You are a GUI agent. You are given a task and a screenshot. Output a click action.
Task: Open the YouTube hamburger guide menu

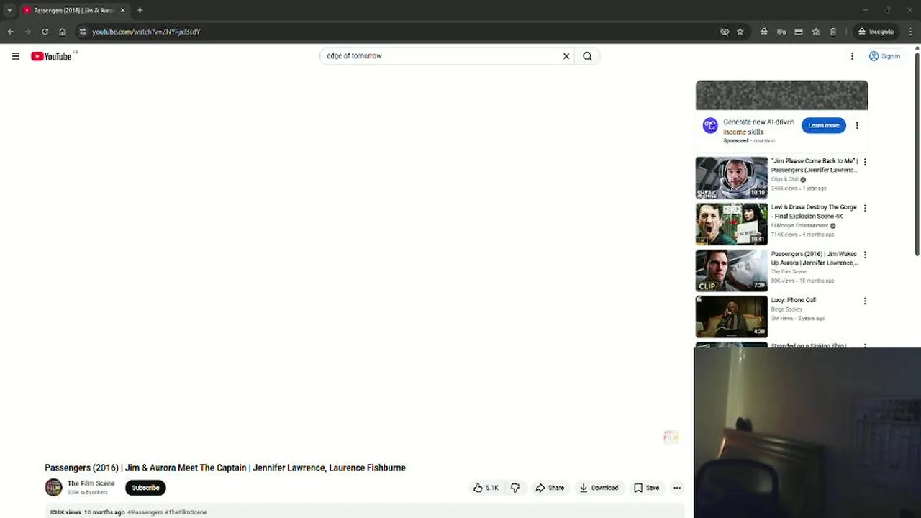click(15, 56)
